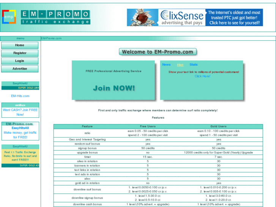Switch to the Stats tab
Image resolution: width=276 pixels, height=207 pixels.
click(194, 65)
